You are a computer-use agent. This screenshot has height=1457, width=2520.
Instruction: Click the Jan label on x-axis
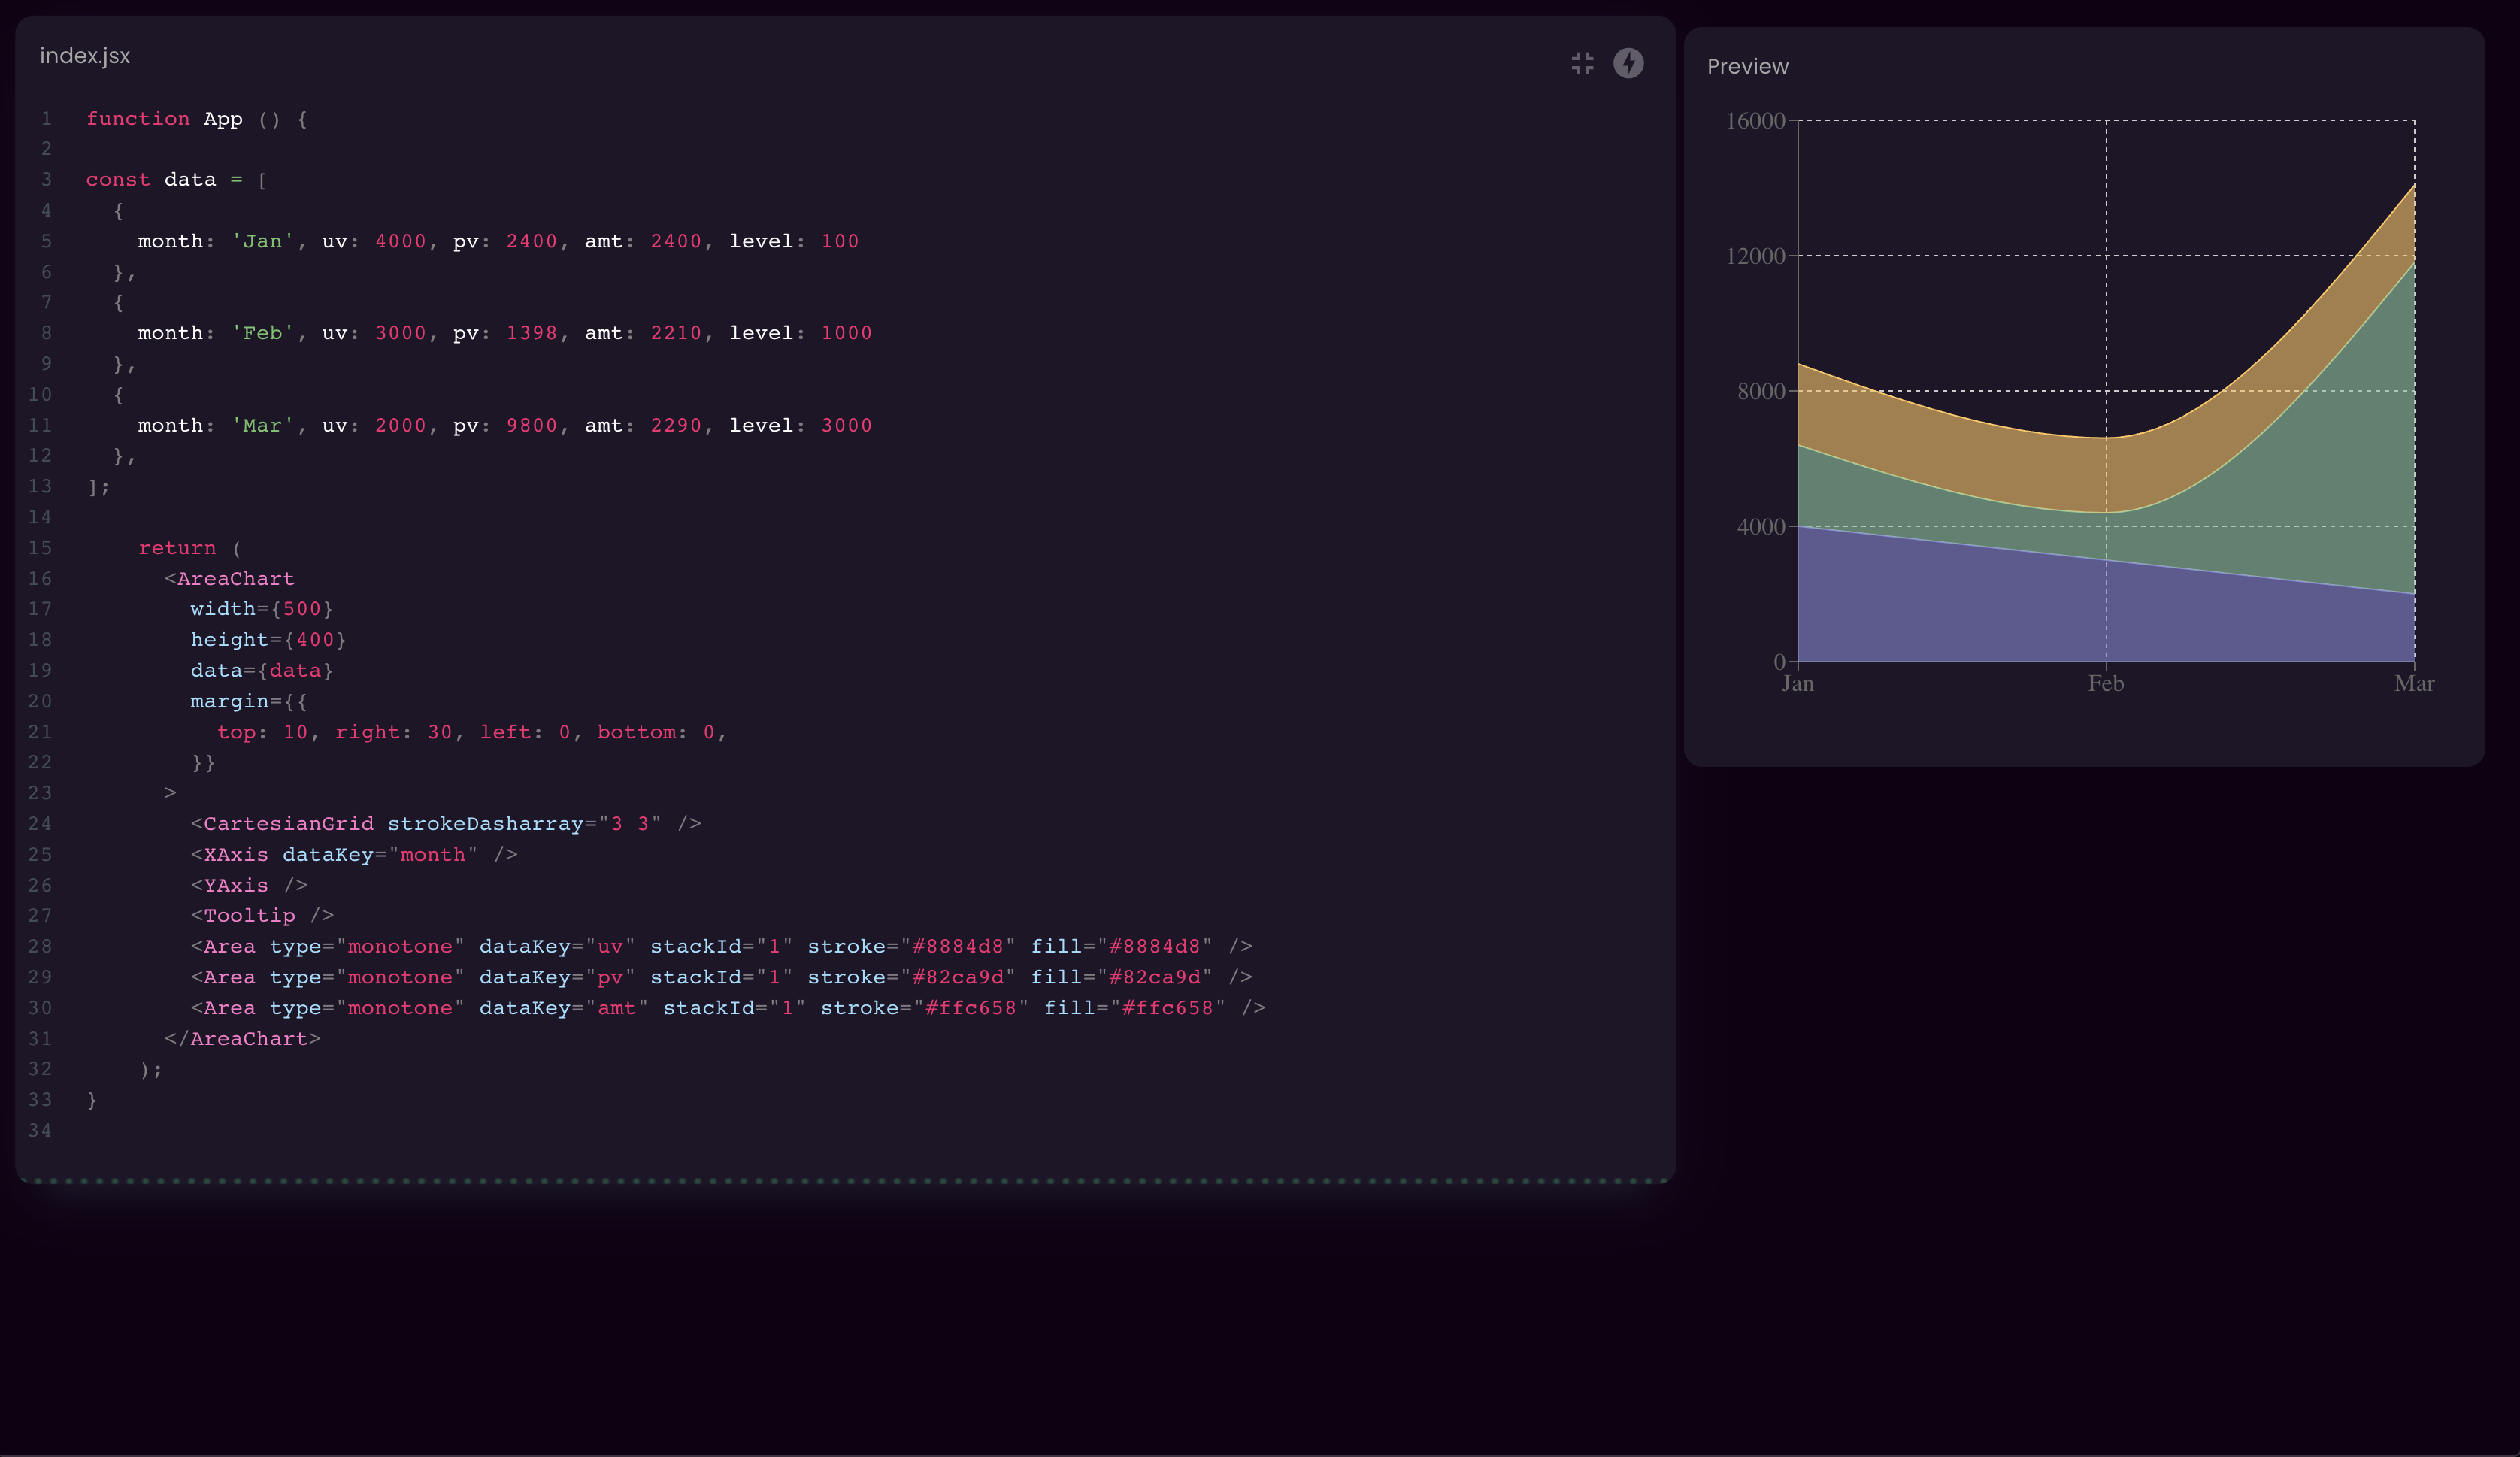pos(1797,684)
